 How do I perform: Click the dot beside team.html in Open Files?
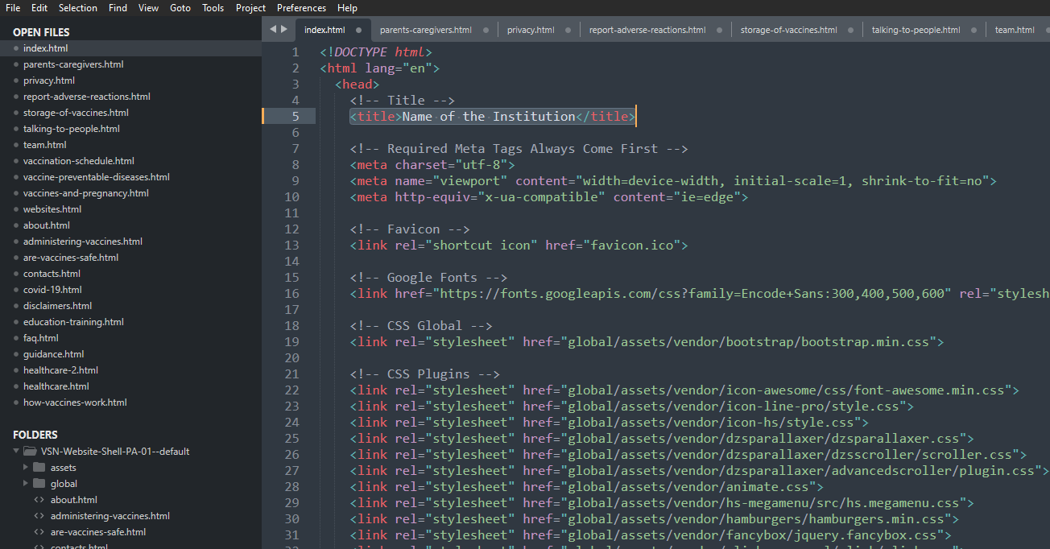coord(15,145)
